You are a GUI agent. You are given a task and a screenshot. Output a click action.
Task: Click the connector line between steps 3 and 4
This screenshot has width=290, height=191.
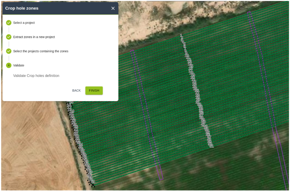[9, 58]
